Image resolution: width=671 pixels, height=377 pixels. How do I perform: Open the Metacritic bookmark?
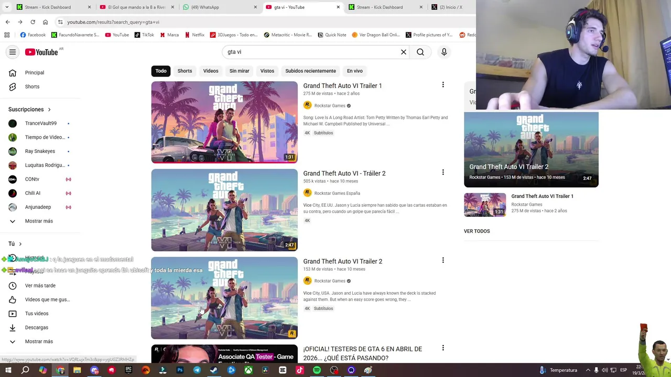(x=288, y=35)
